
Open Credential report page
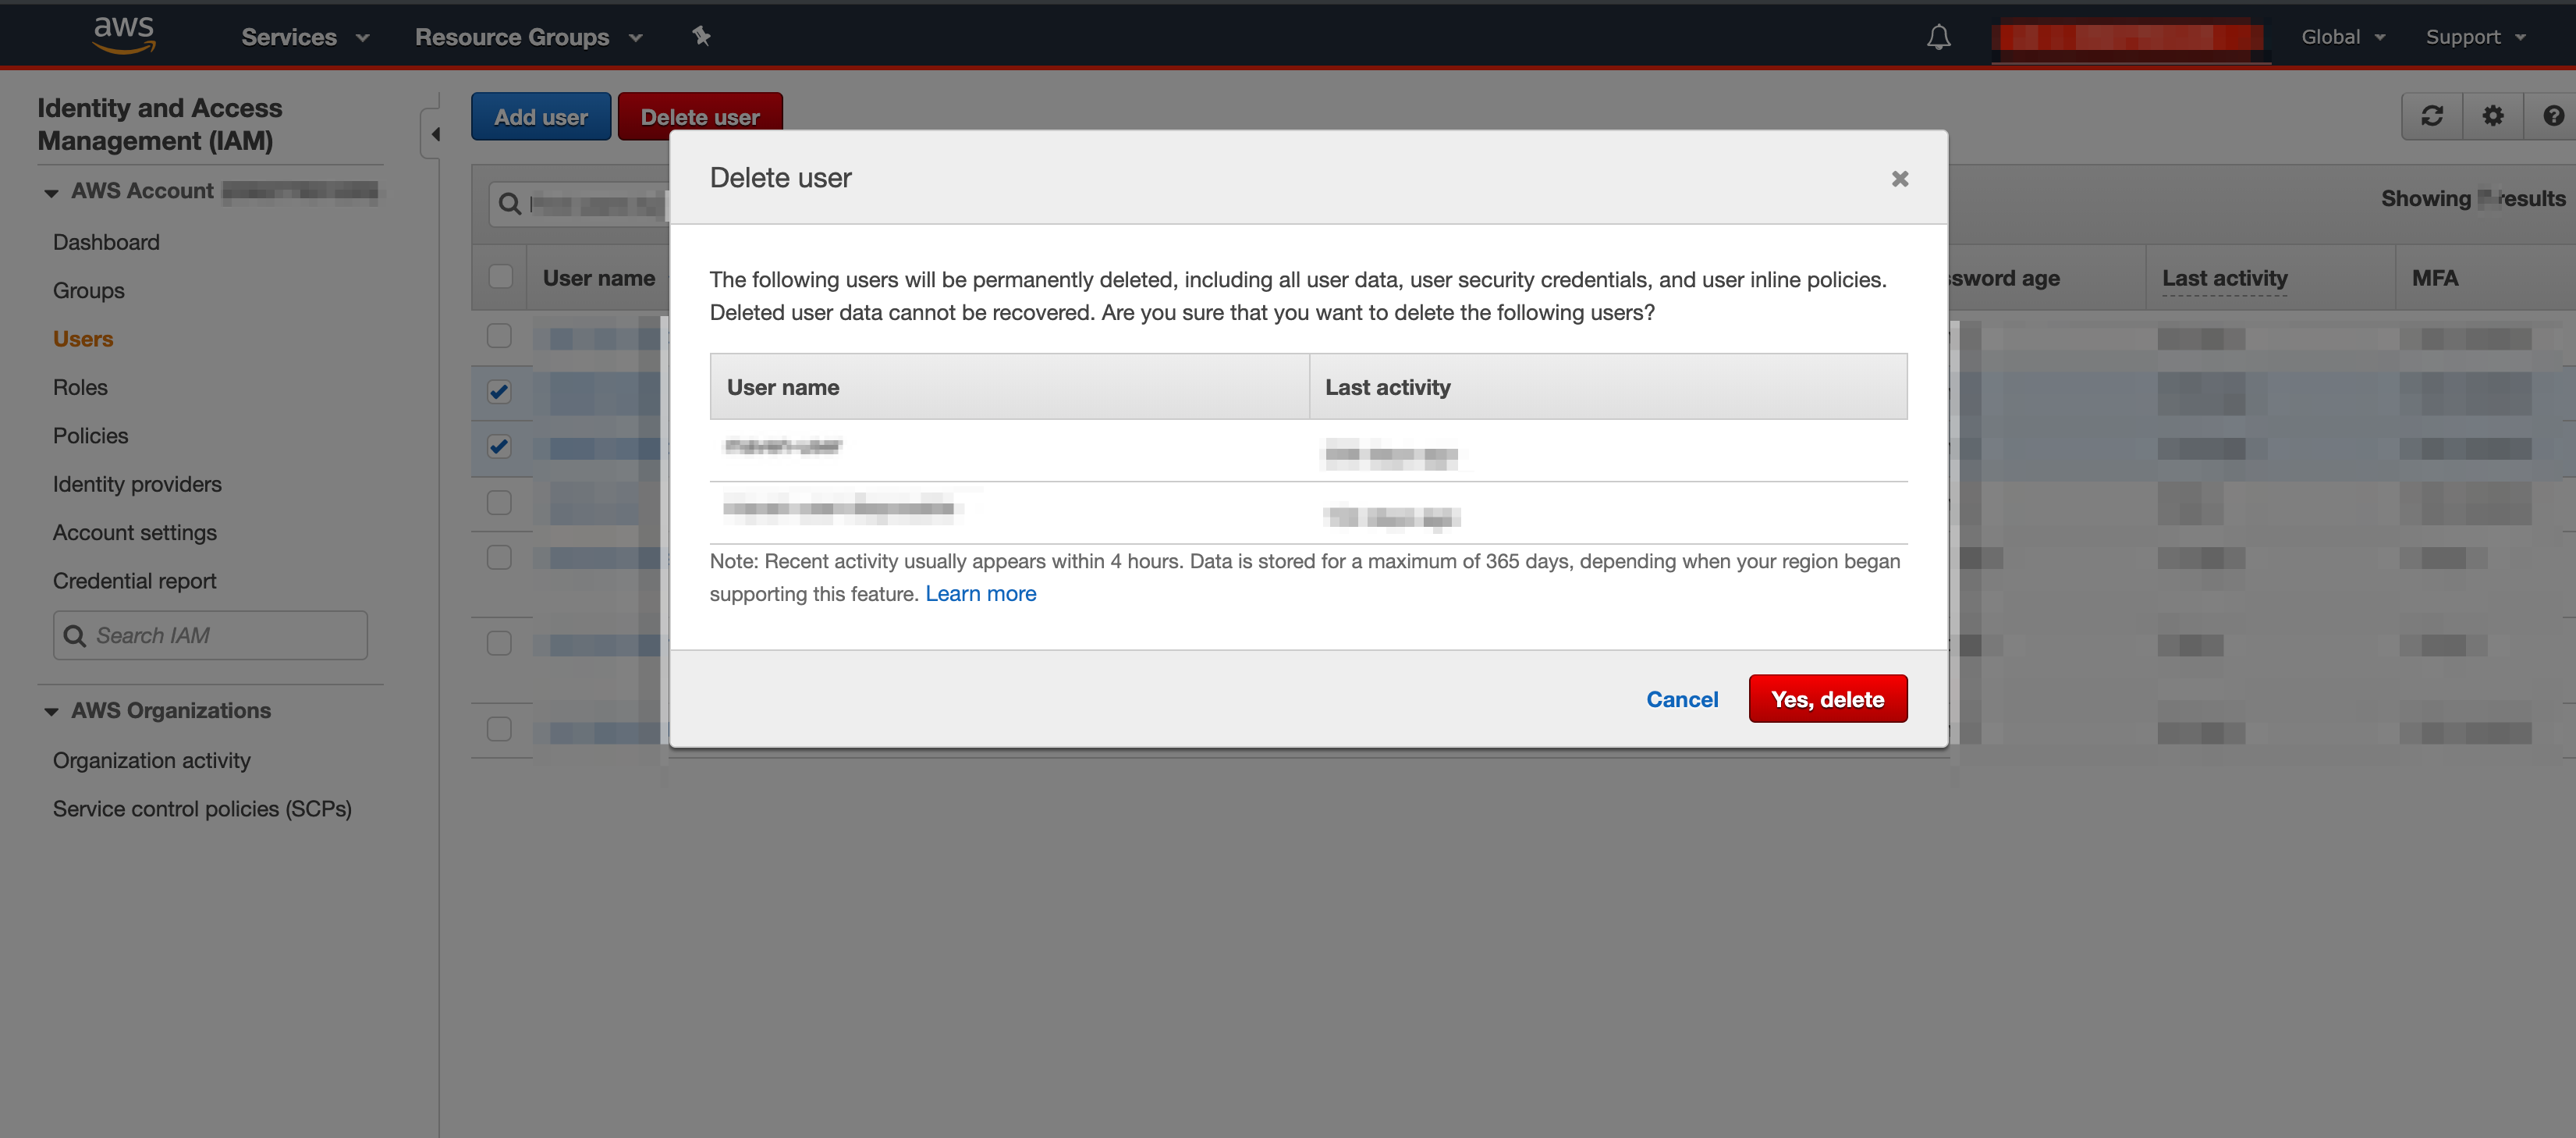coord(134,581)
